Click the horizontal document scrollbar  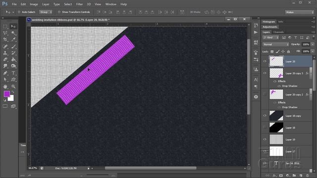click(151, 168)
